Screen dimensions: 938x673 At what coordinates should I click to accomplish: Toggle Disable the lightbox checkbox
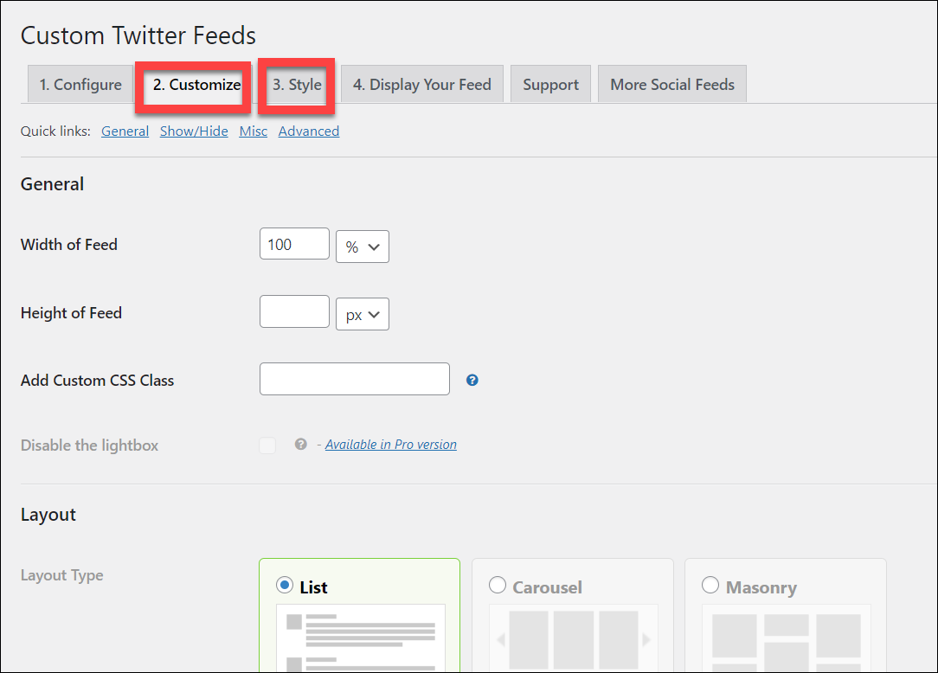click(267, 445)
